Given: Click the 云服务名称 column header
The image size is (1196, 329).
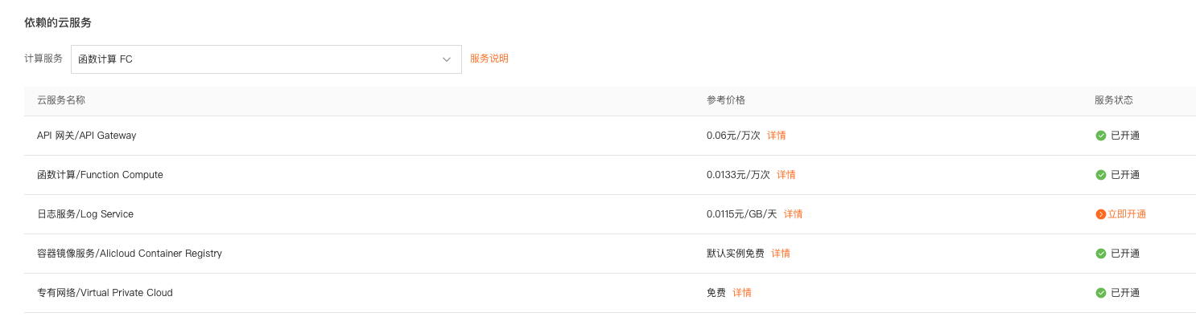Looking at the screenshot, I should click(x=61, y=100).
